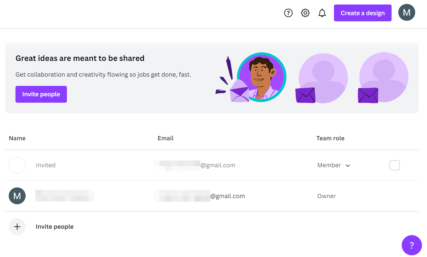427x257 pixels.
Task: Click the plus icon beside Invite people
Action: pos(17,227)
